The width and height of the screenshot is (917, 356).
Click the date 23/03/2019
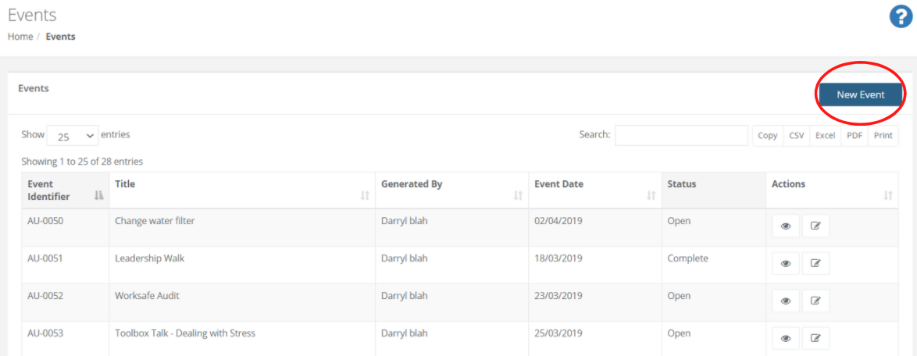point(558,296)
